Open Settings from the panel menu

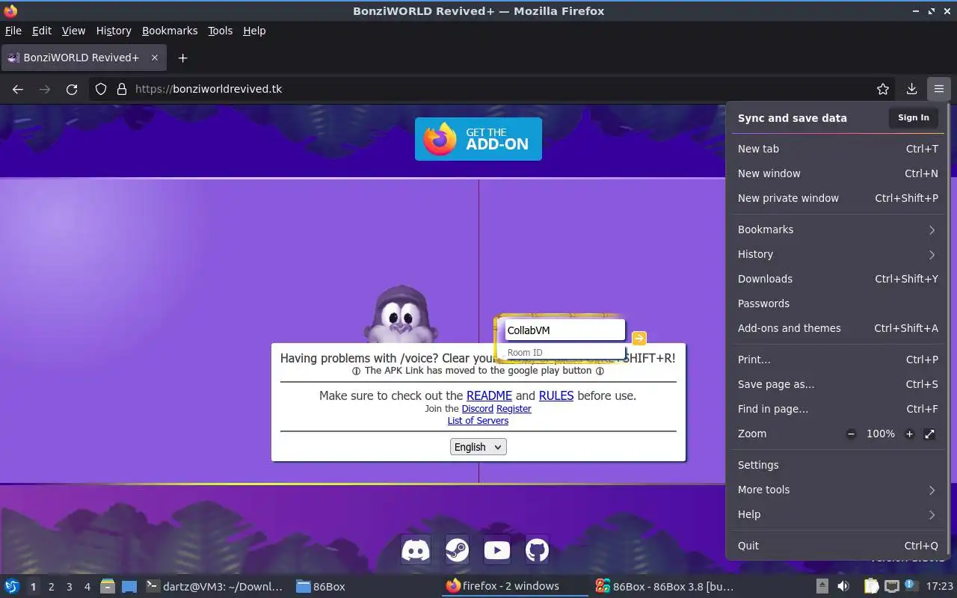click(x=837, y=465)
